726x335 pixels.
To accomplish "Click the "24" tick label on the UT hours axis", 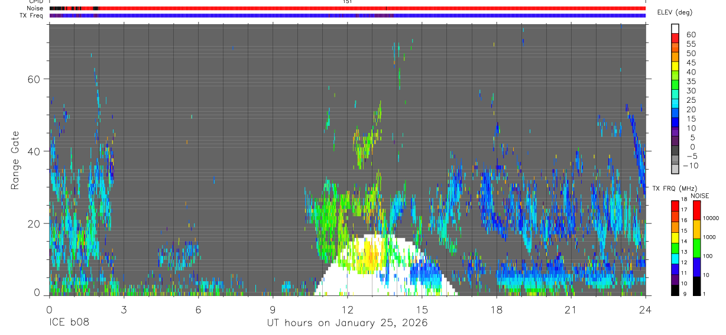I will point(645,310).
